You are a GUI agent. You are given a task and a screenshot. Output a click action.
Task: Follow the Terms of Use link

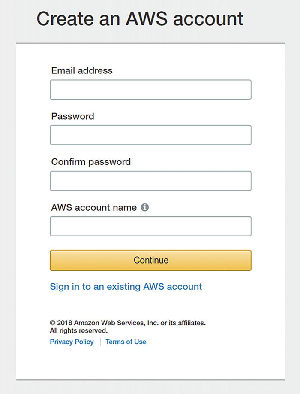pos(126,342)
